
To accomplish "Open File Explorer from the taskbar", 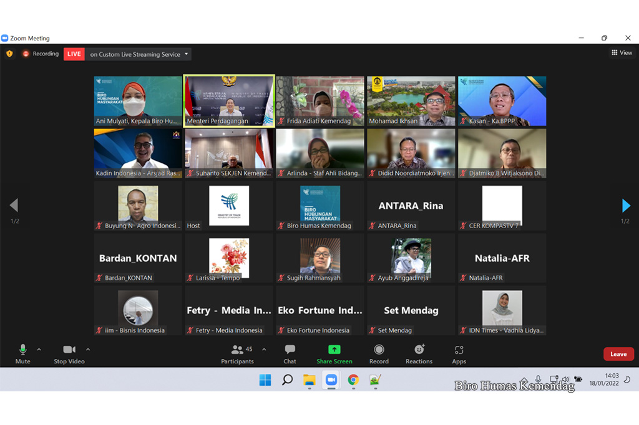I will tap(309, 380).
